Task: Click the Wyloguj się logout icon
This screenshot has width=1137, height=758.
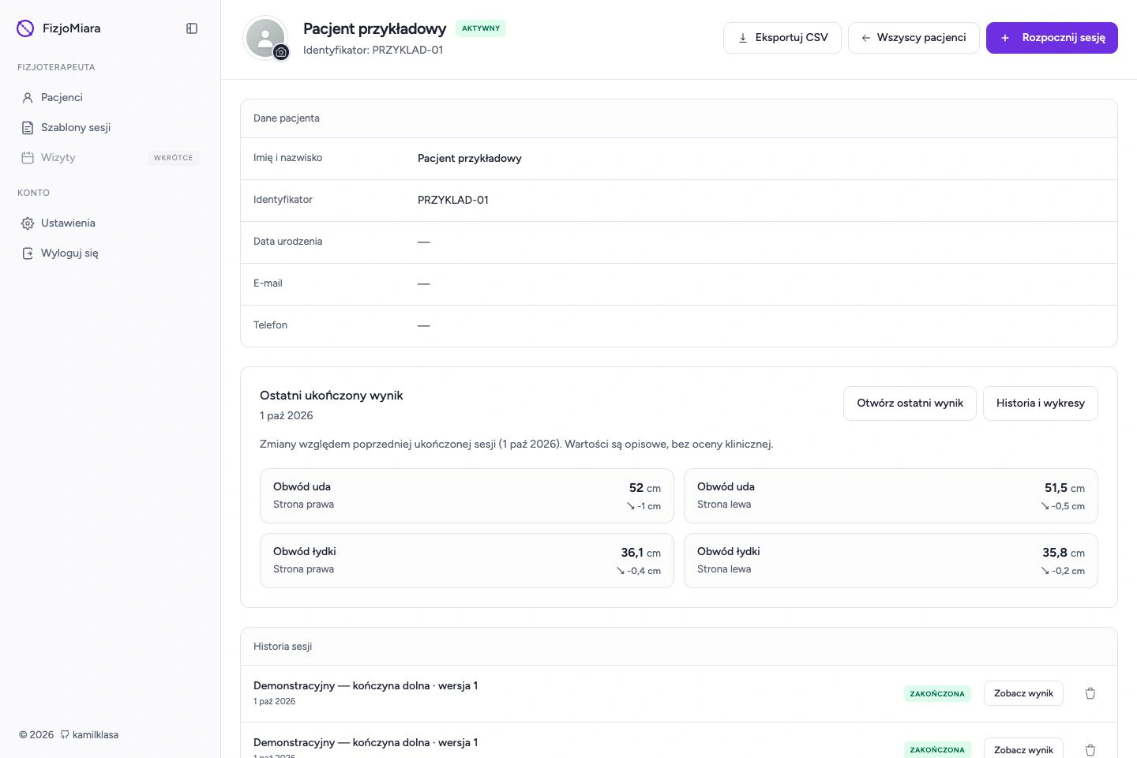Action: tap(28, 253)
